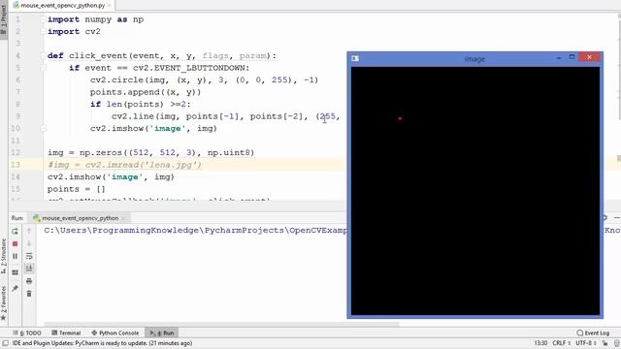Open the Structure side tool window
The width and height of the screenshot is (621, 349).
(4, 256)
